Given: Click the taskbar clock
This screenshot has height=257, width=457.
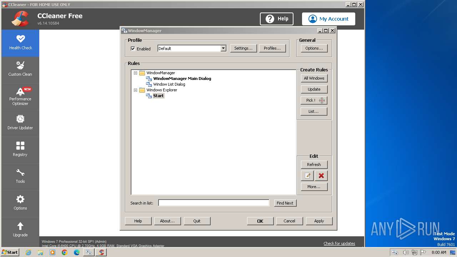Looking at the screenshot, I should tap(439, 252).
